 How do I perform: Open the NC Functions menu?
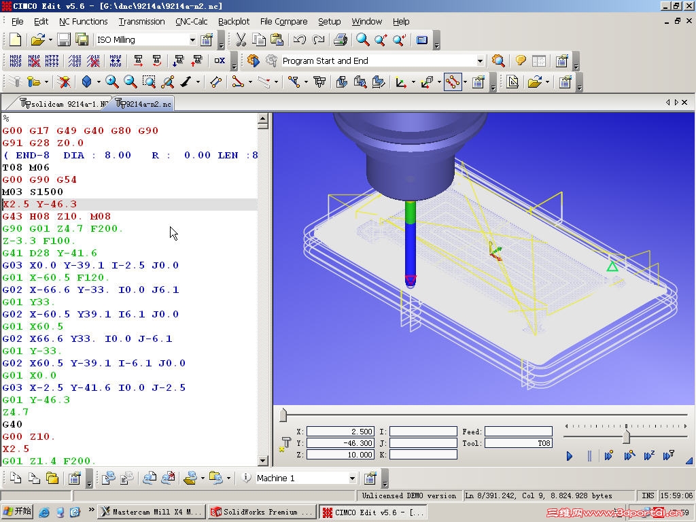click(x=84, y=21)
